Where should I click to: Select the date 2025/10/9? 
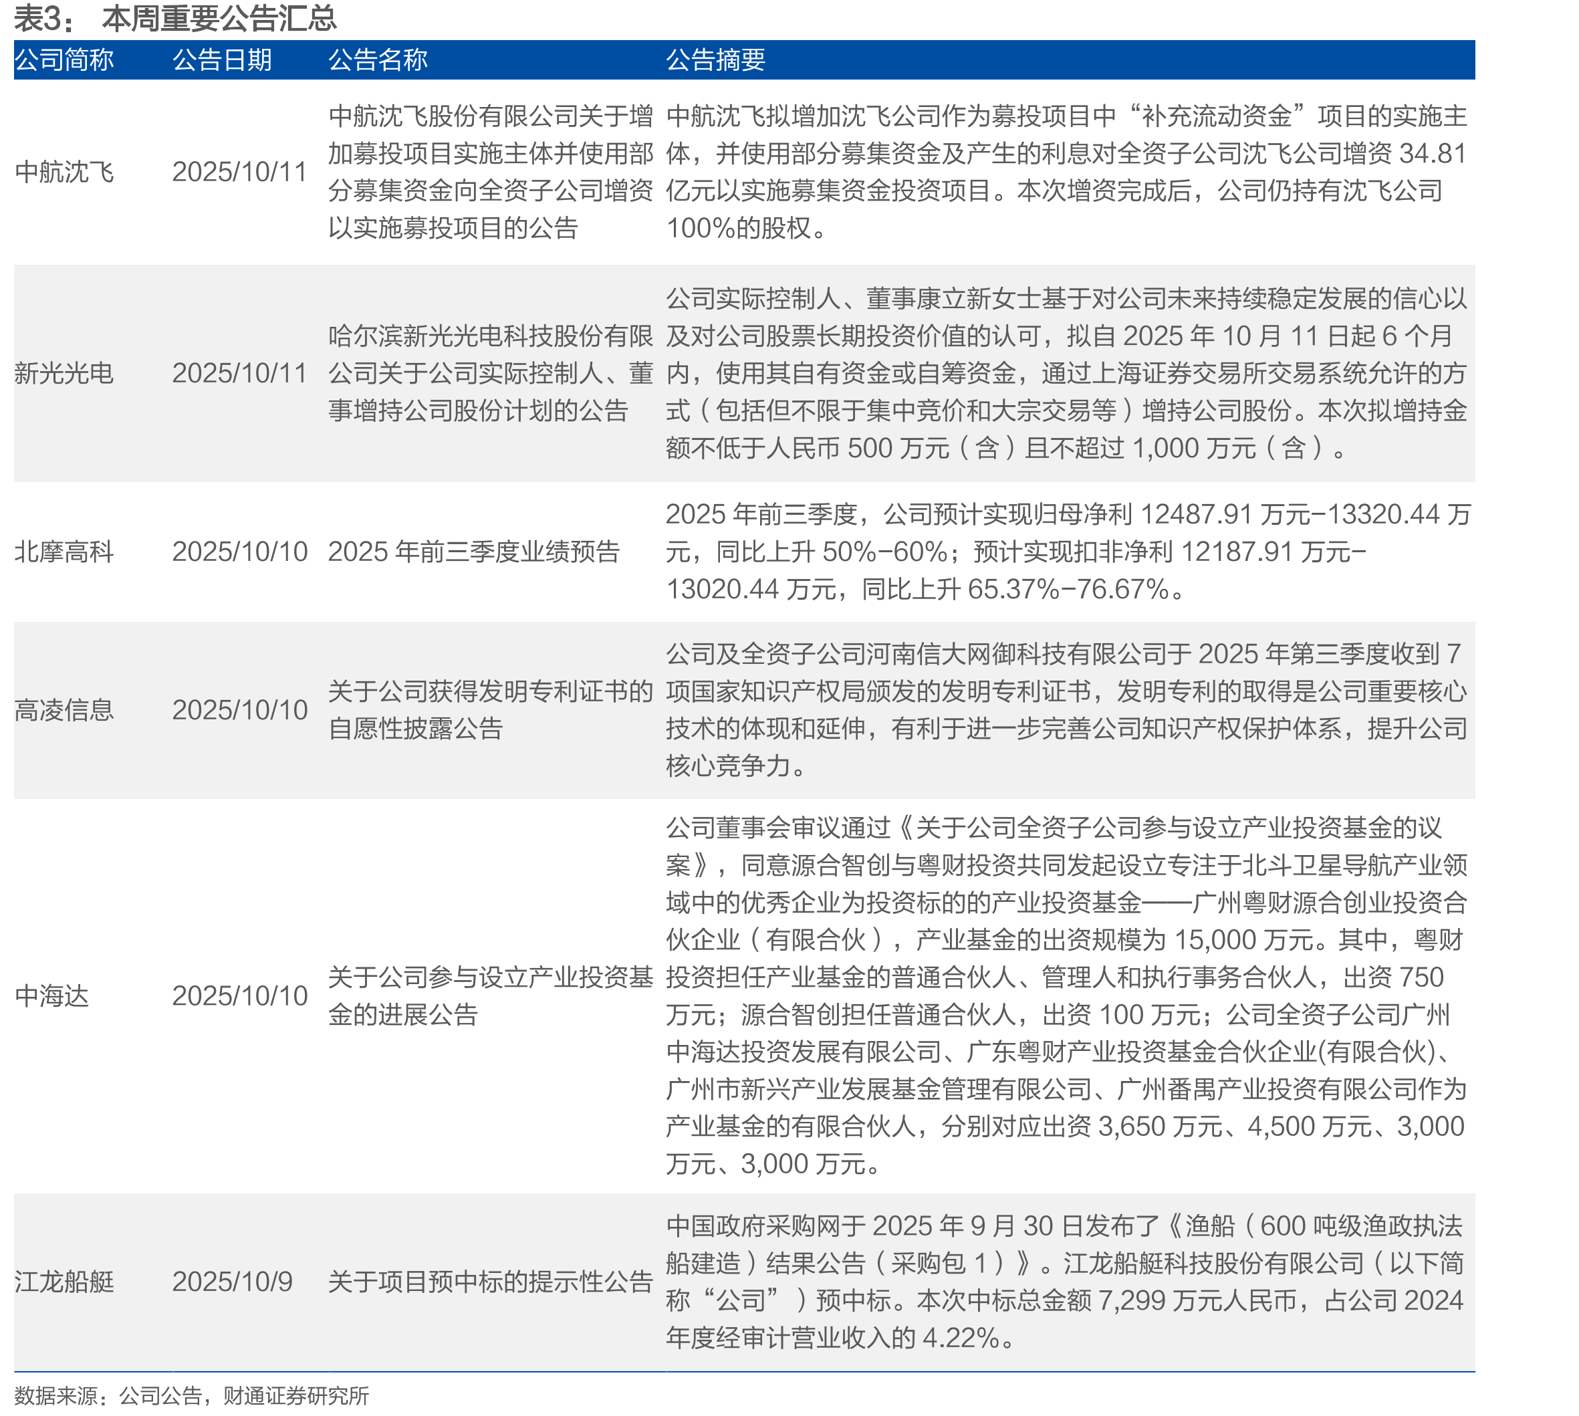tap(232, 1282)
